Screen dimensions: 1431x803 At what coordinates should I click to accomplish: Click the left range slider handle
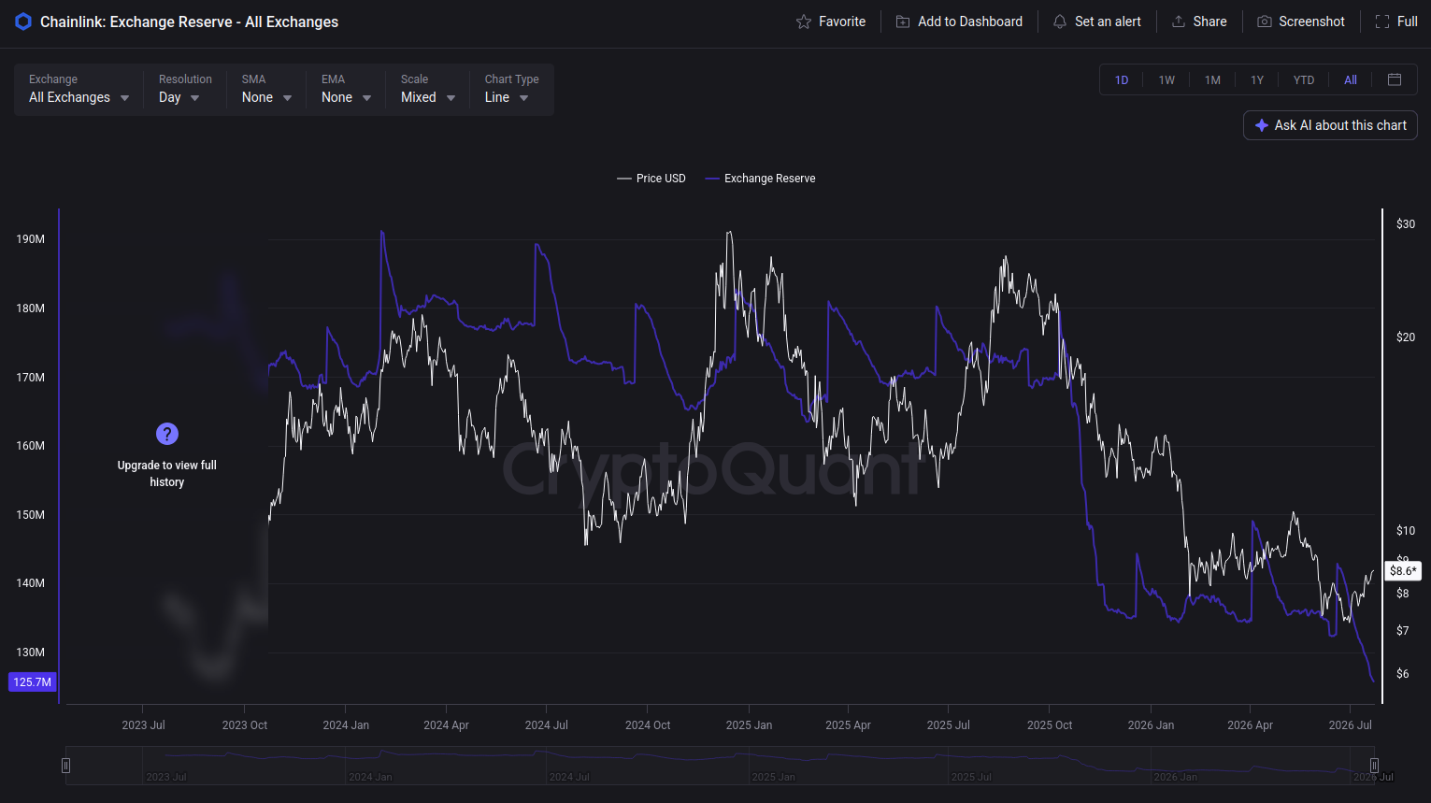[x=65, y=766]
